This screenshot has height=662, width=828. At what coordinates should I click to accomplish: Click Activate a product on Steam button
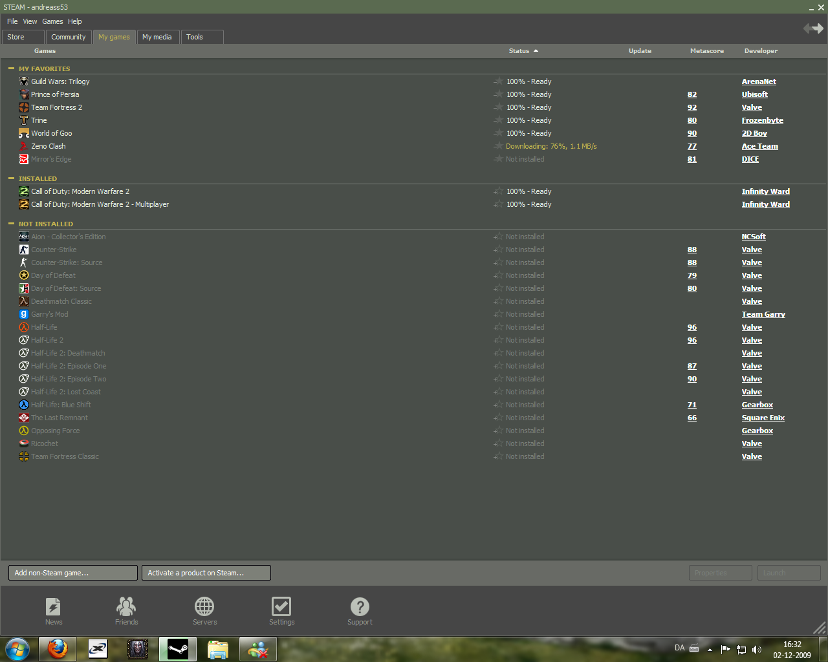pyautogui.click(x=206, y=573)
